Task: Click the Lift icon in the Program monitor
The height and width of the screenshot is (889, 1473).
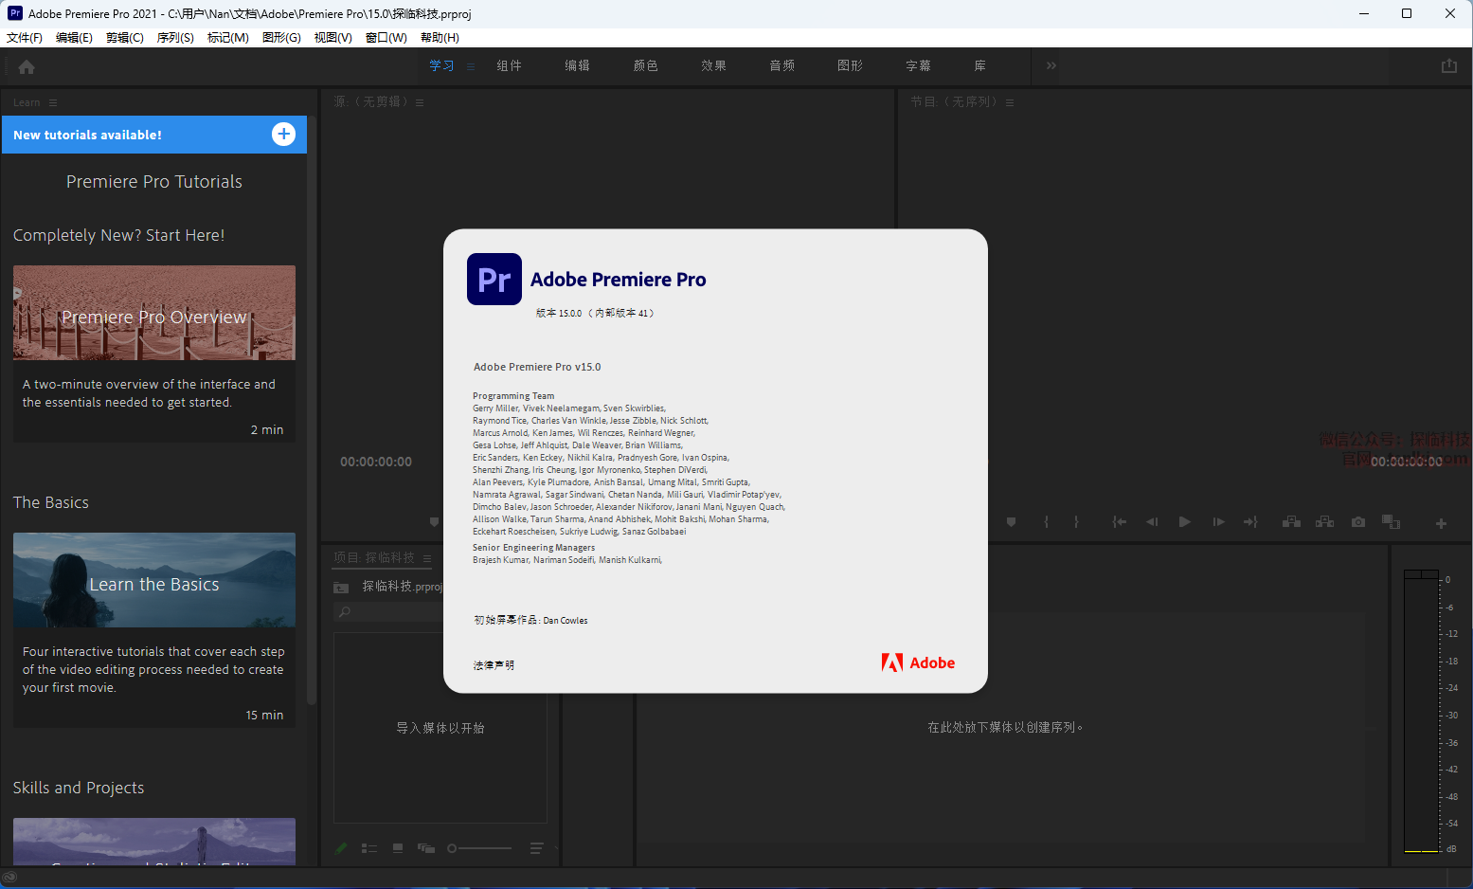Action: pos(1290,522)
